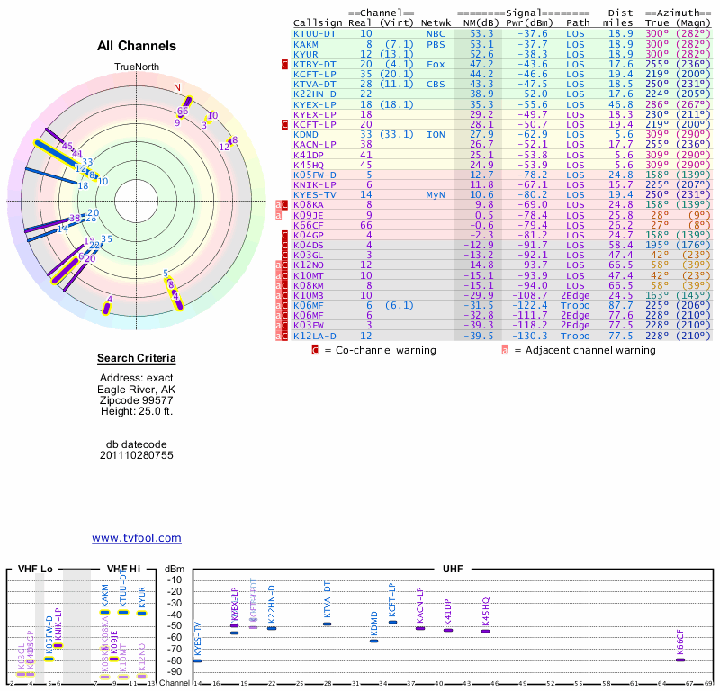Click the warning badge beside K10MT

(x=282, y=275)
